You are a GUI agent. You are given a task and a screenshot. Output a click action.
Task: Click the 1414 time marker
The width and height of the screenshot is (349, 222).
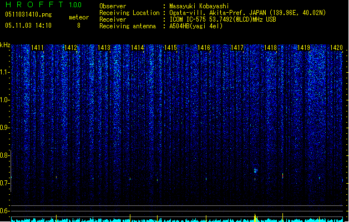[x=138, y=48]
